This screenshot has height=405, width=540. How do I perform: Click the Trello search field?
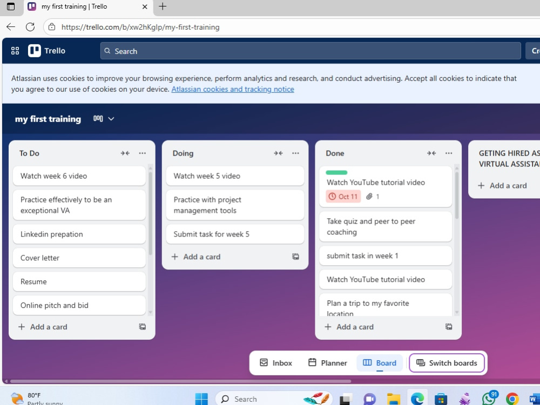pyautogui.click(x=310, y=51)
